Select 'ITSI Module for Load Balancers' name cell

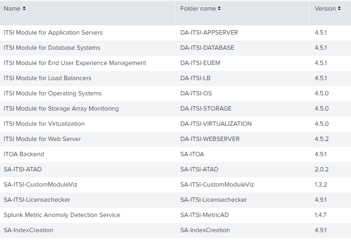click(x=47, y=78)
